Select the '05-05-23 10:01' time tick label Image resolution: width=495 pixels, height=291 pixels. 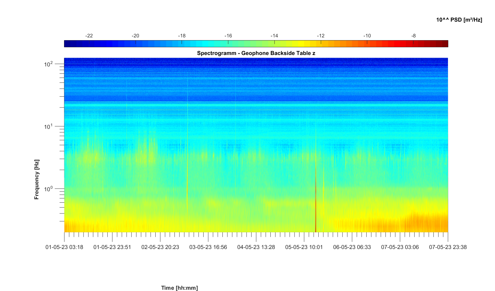click(x=304, y=247)
